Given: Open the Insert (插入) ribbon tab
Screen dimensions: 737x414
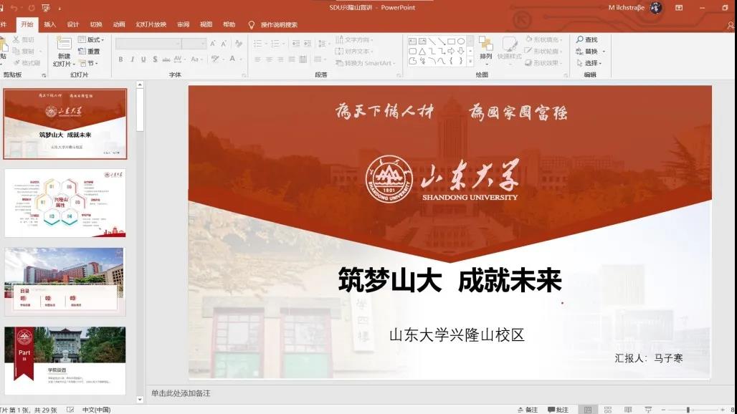Looking at the screenshot, I should [50, 24].
